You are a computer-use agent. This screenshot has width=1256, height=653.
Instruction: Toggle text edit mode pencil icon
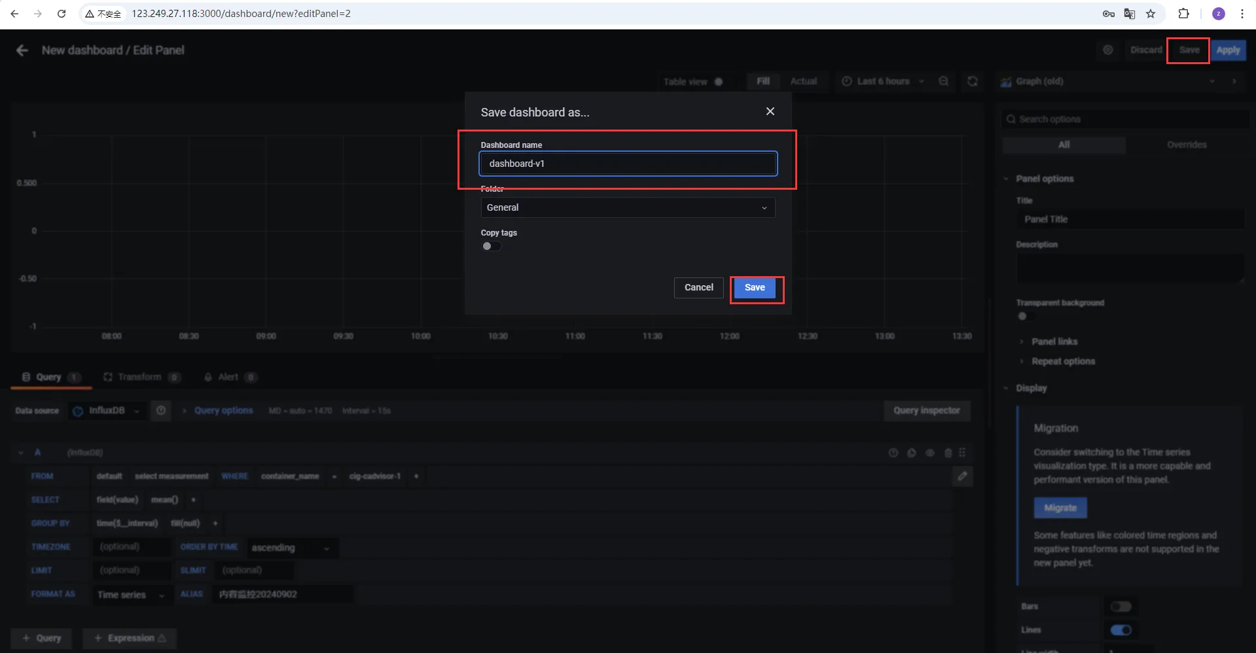click(962, 476)
